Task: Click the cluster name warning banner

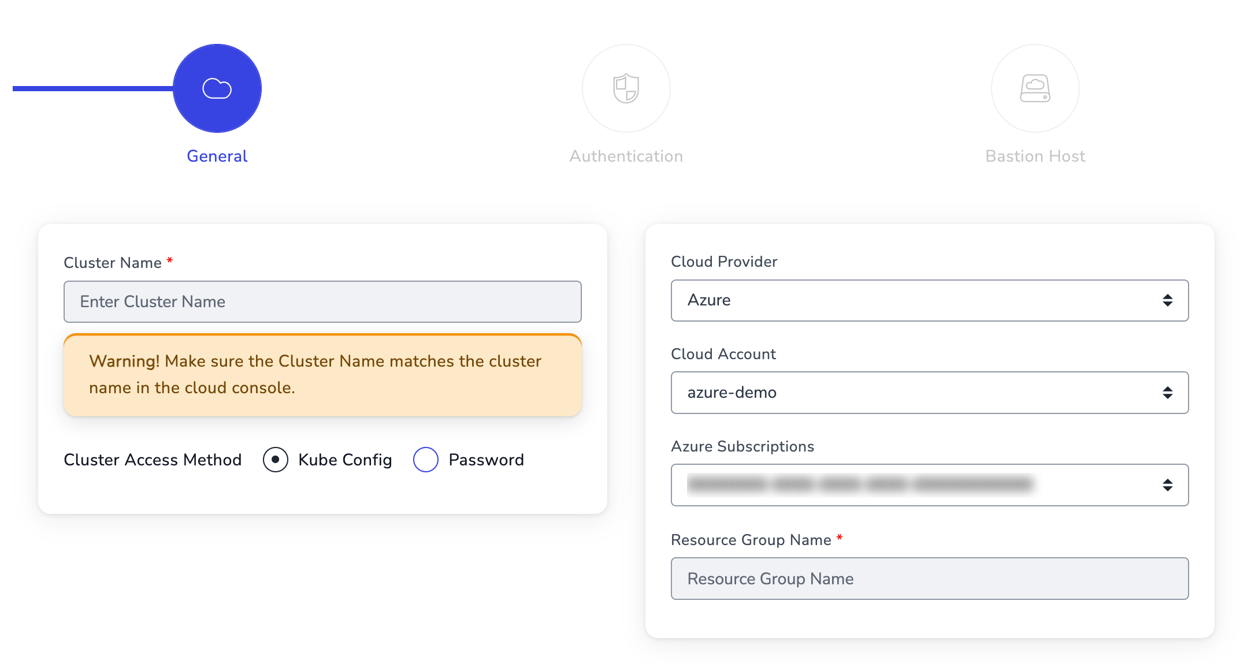Action: 322,375
